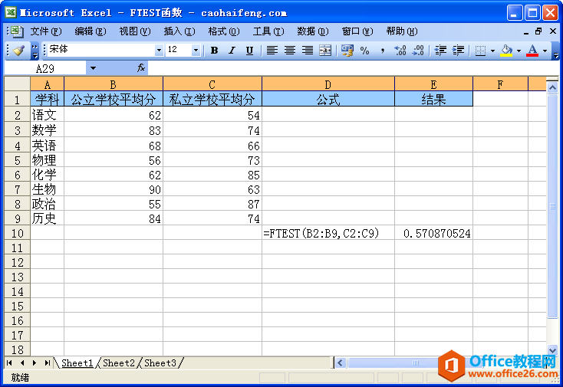Screen dimensions: 563x387
Task: Select column B header
Action: click(114, 84)
